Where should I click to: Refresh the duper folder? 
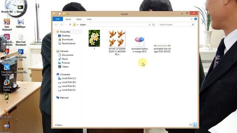[153, 25]
